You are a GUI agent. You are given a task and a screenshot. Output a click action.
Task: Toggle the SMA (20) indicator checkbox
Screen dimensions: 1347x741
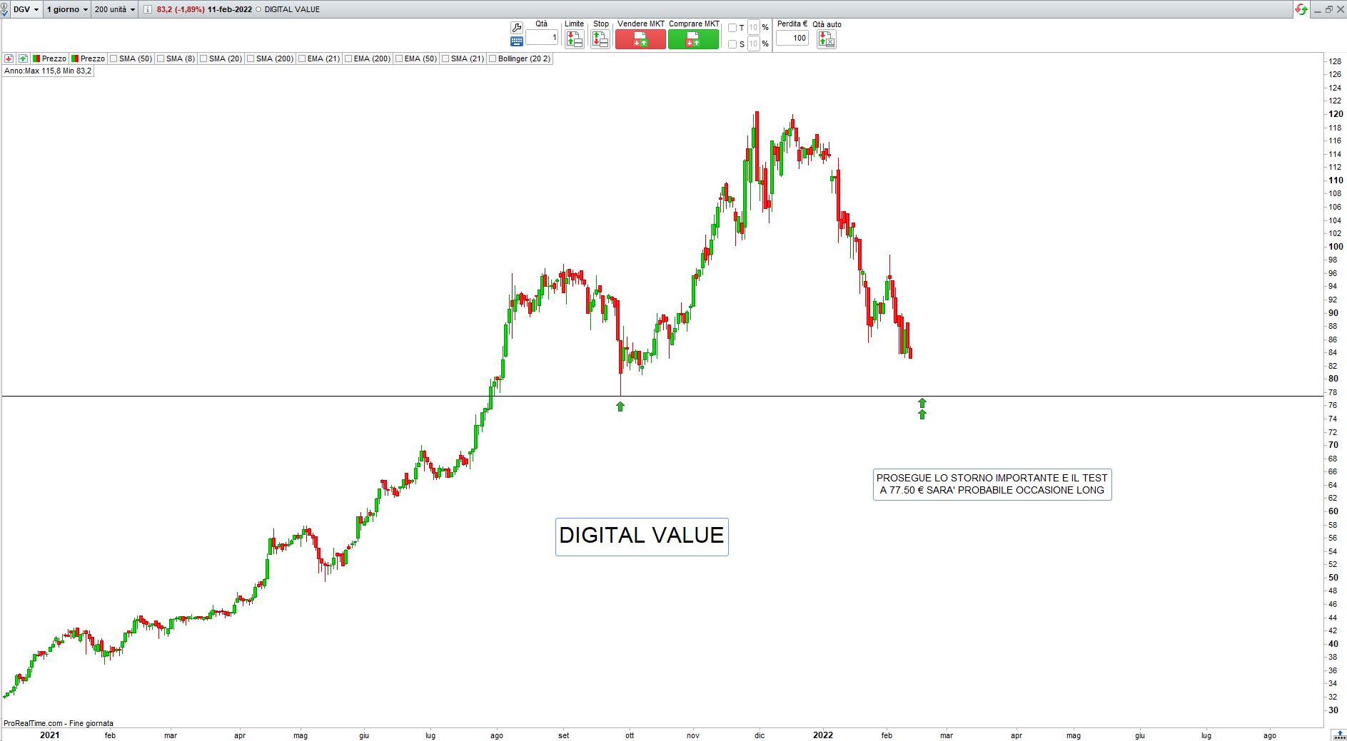203,58
